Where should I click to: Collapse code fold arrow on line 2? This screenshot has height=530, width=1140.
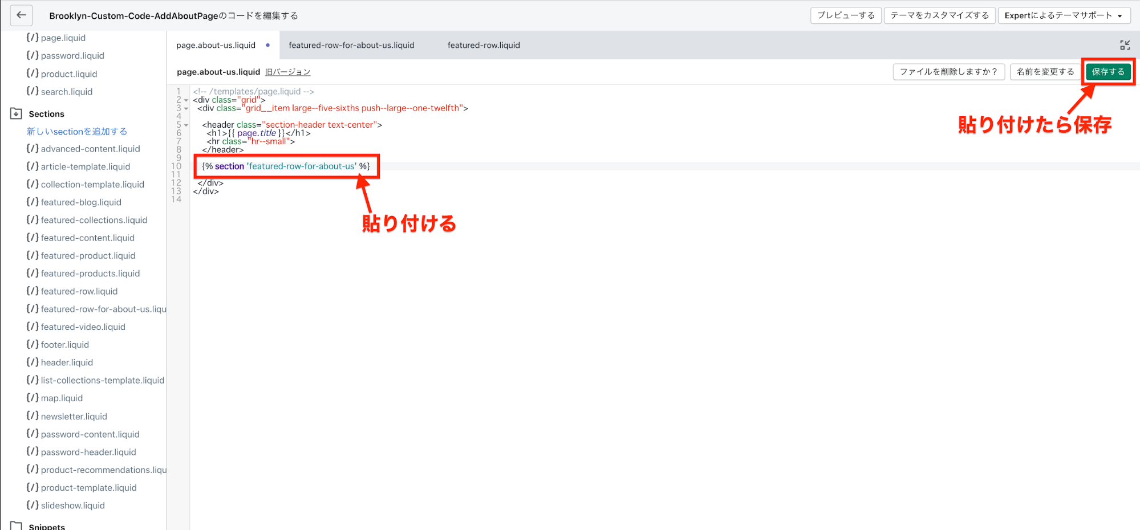[x=186, y=100]
